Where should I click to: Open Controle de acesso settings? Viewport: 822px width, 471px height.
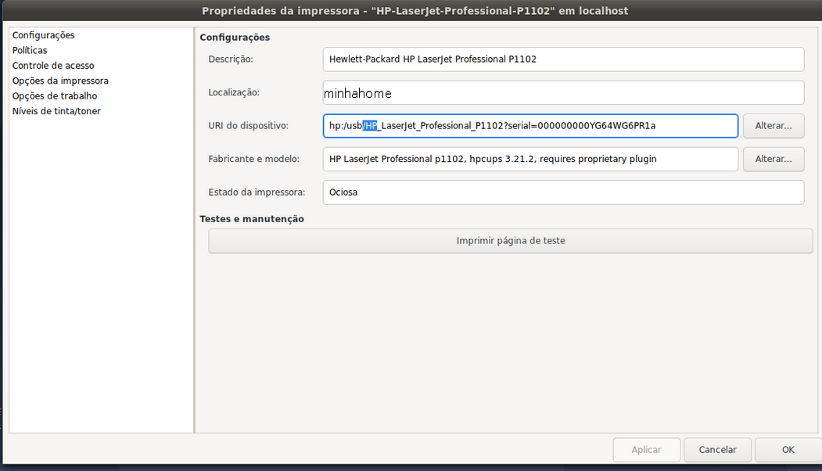point(53,66)
